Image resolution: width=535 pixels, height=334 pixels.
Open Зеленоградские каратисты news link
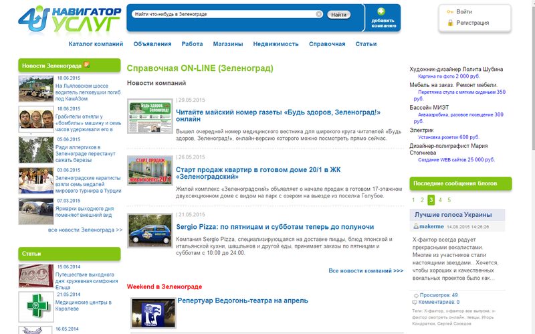[x=88, y=185]
